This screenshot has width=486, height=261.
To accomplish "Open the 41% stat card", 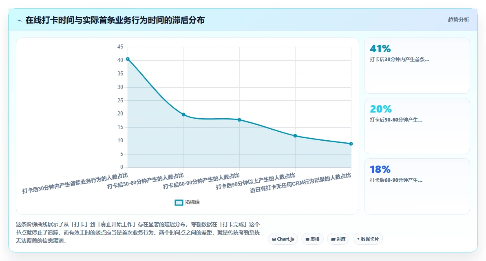I will tap(417, 66).
